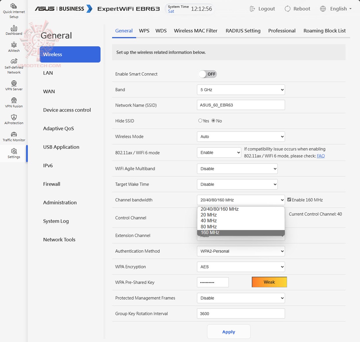Open the Band dropdown

click(x=241, y=90)
